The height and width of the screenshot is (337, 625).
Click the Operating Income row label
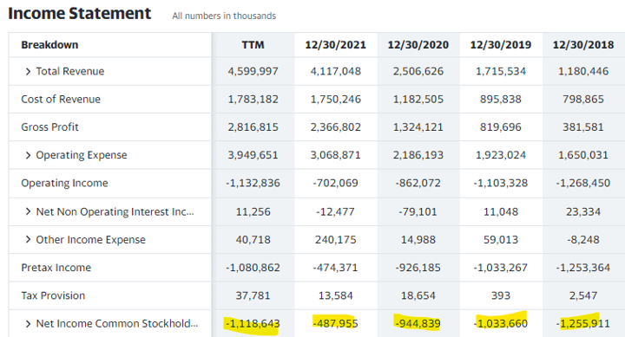coord(64,183)
